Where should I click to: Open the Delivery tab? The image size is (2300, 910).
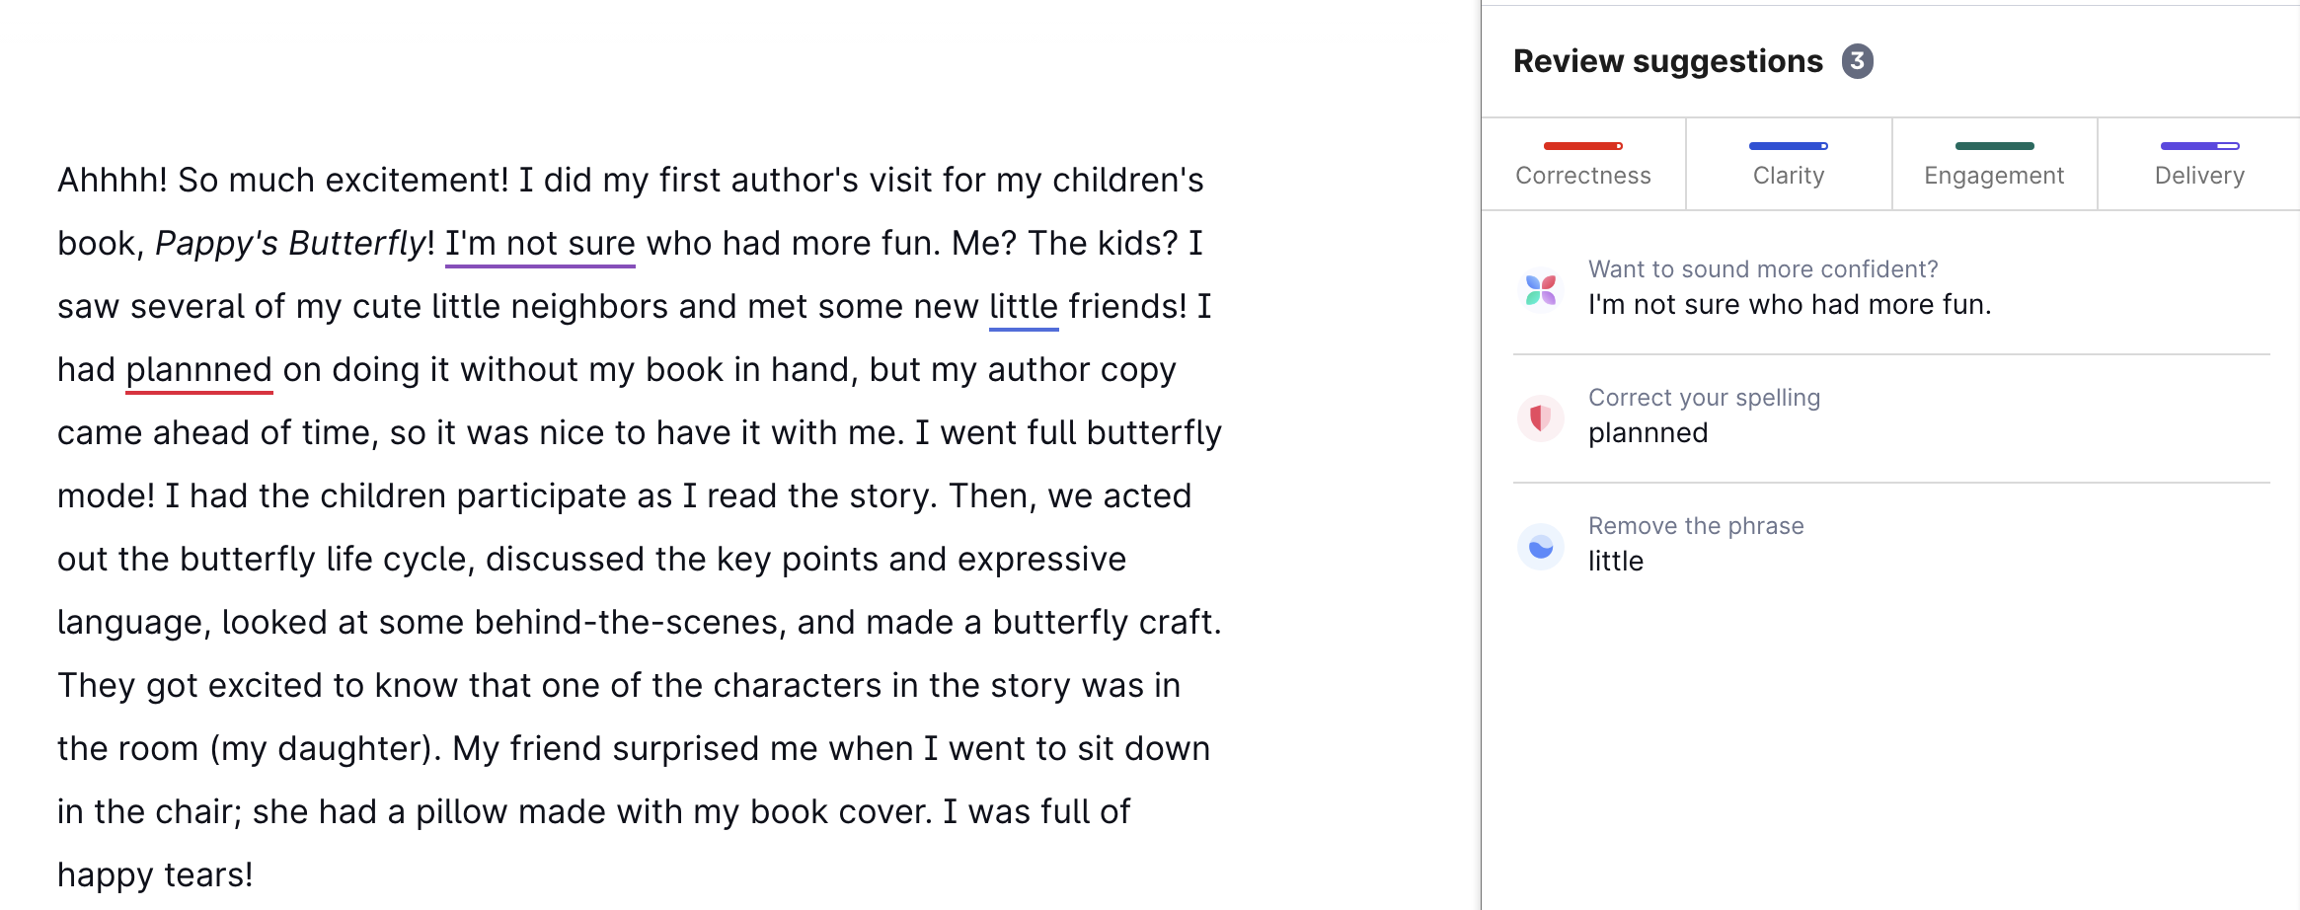(2198, 176)
